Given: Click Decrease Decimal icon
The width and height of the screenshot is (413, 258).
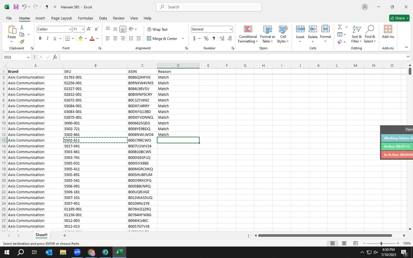Looking at the screenshot, I should (229, 38).
